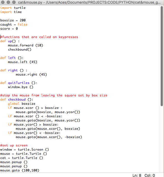This screenshot has height=177, width=164.
Task: Click the window title 'cat&mouse.py'
Action: (x=30, y=2)
